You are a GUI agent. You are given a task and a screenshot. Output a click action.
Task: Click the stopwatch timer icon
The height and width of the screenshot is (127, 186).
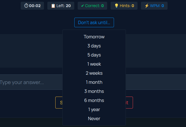click(x=26, y=6)
